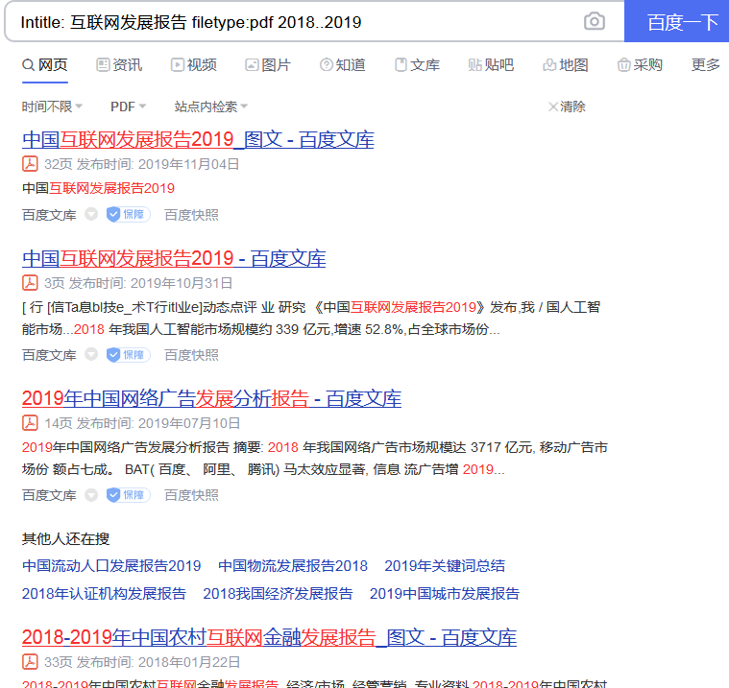The image size is (729, 688).
Task: Open result 2018-2019年中国农村互联网金融发展报告
Action: pos(269,637)
